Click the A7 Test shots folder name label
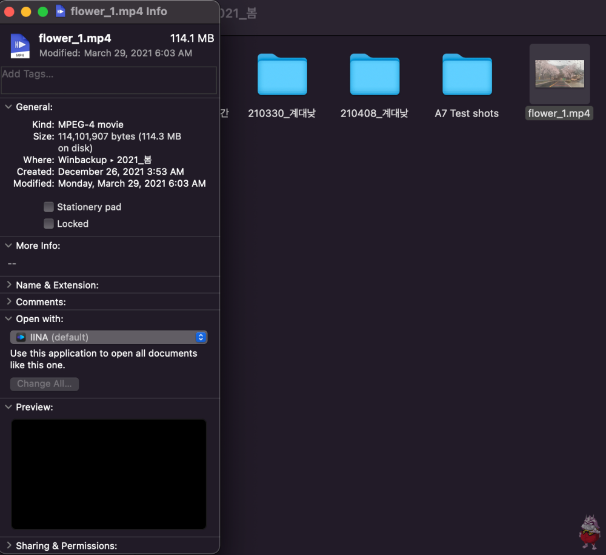 467,113
